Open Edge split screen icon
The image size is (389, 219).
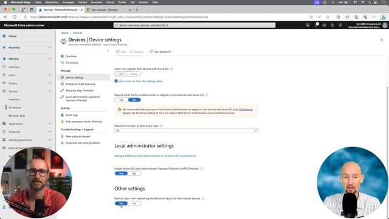pos(338,17)
